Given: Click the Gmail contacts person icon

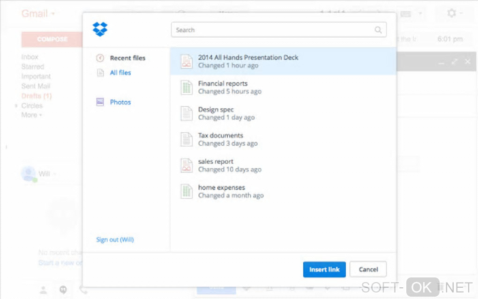Looking at the screenshot, I should pyautogui.click(x=43, y=290).
